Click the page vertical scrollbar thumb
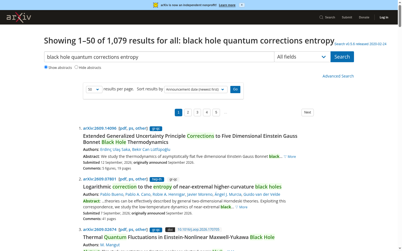 pyautogui.click(x=400, y=16)
